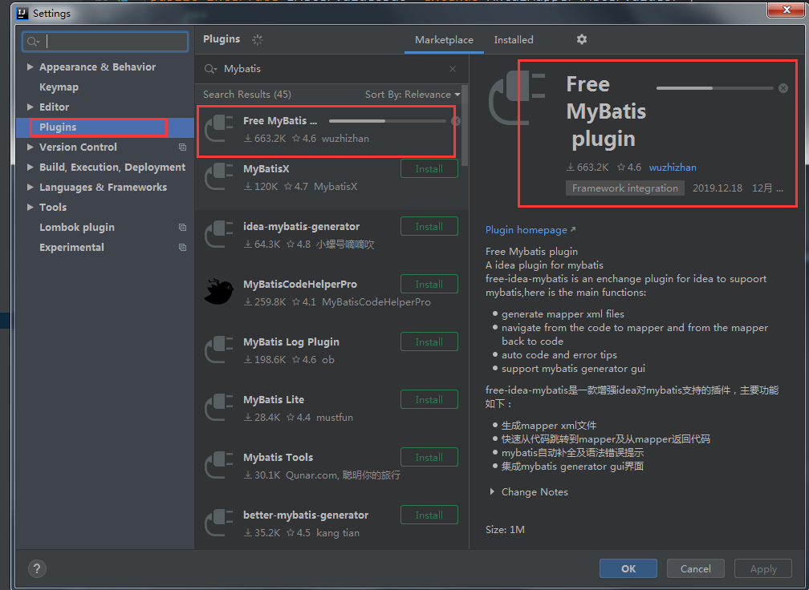The image size is (809, 590).
Task: Select Keymap in settings tree
Action: 59,87
